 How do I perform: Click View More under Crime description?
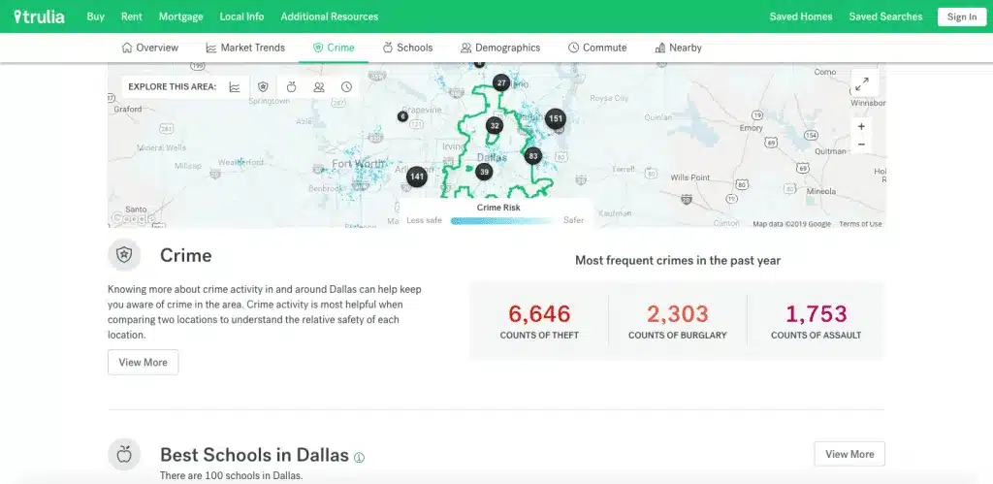(143, 362)
